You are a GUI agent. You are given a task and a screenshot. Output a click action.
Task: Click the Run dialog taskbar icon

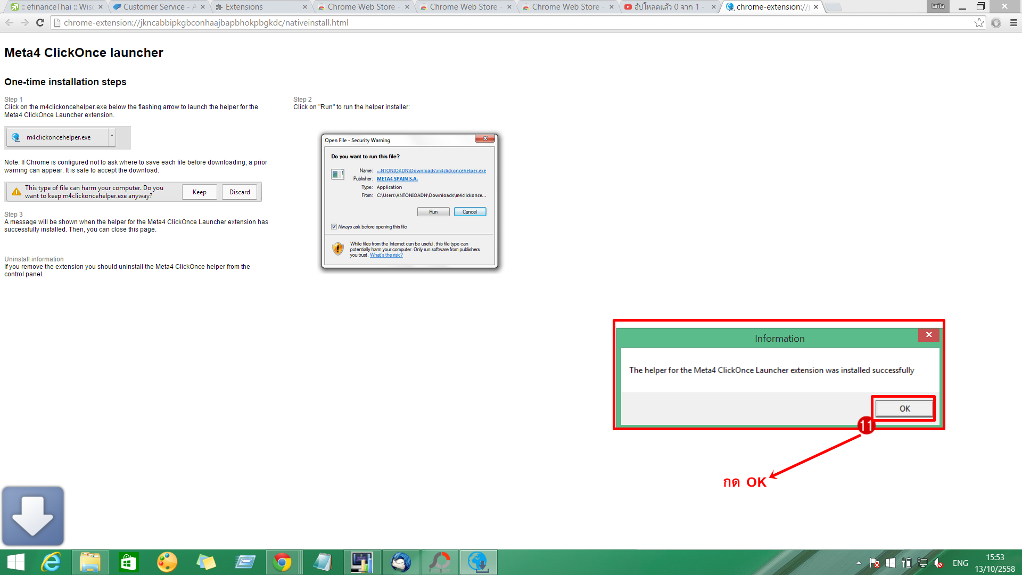pos(245,562)
